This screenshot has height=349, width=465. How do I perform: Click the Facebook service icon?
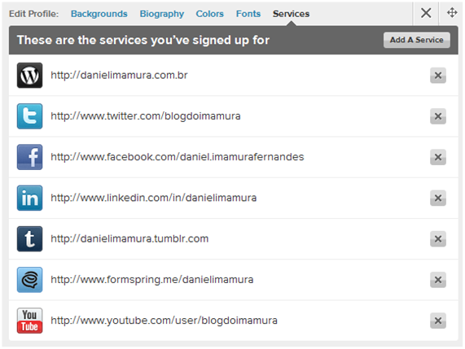tap(29, 157)
